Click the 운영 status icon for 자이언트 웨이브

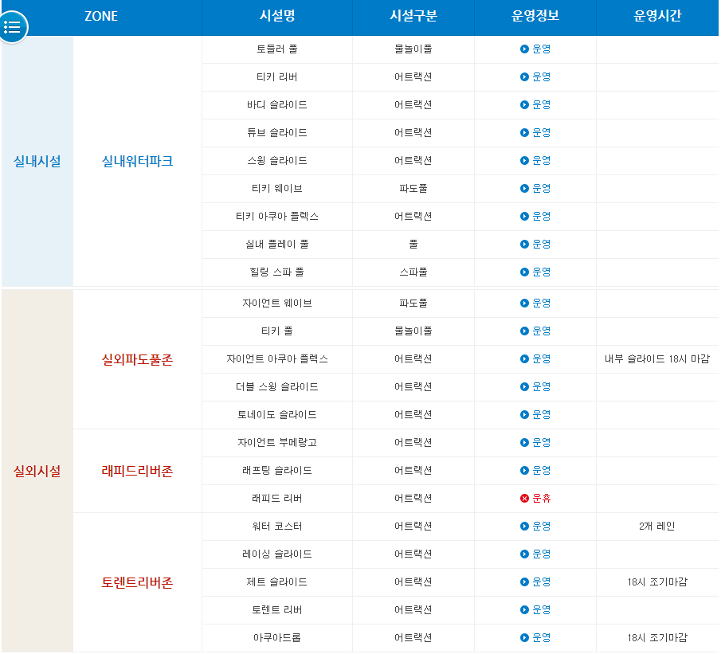pyautogui.click(x=524, y=304)
